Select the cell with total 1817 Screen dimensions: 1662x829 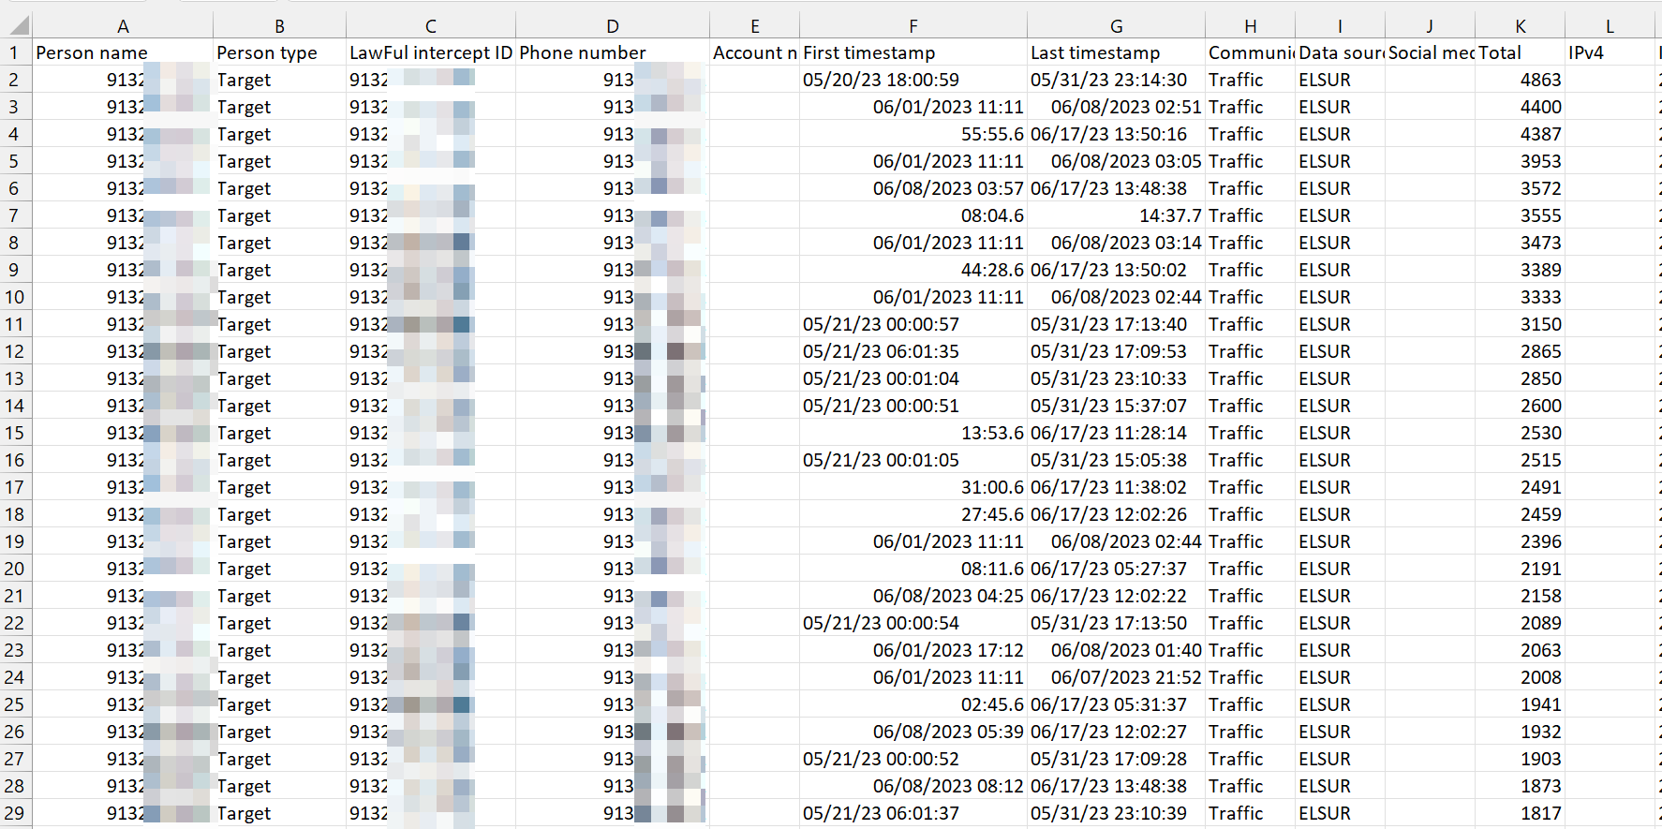tap(1520, 813)
